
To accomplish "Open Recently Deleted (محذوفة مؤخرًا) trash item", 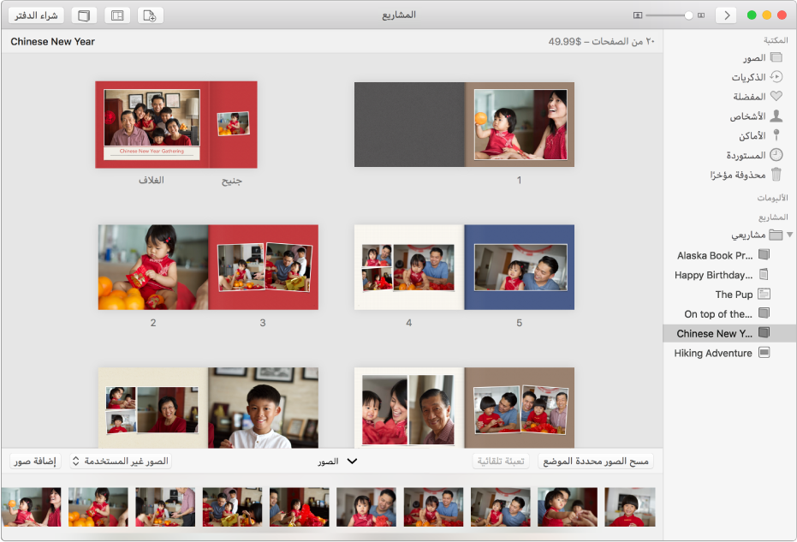I will [746, 175].
